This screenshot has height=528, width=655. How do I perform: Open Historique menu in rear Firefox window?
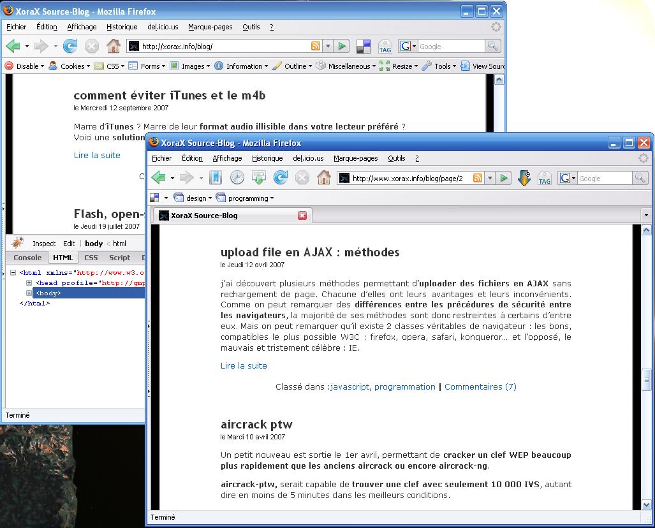pyautogui.click(x=122, y=27)
